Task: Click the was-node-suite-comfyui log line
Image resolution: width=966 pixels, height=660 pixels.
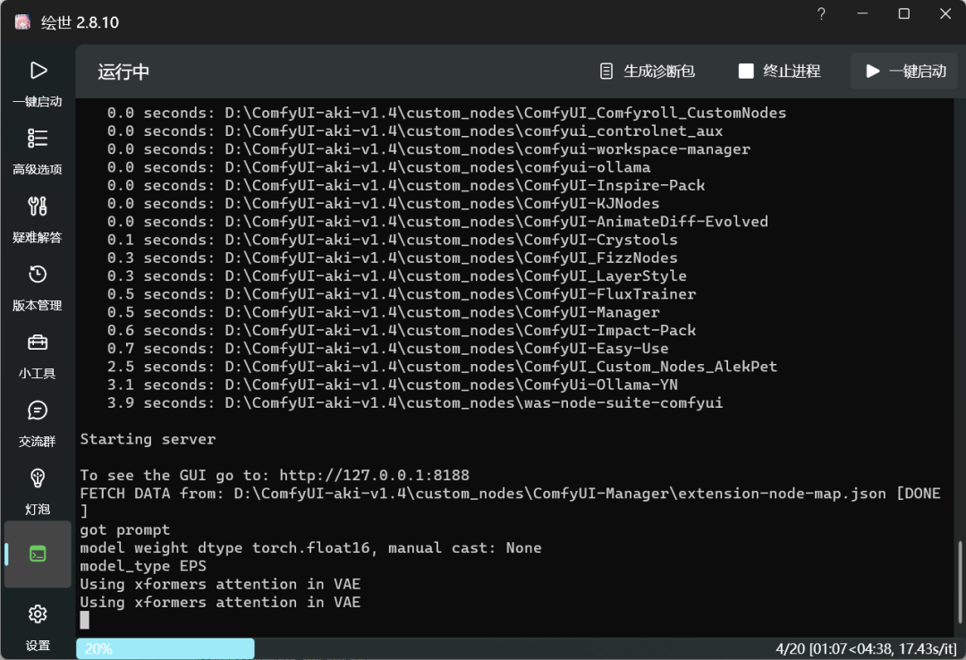Action: [415, 402]
